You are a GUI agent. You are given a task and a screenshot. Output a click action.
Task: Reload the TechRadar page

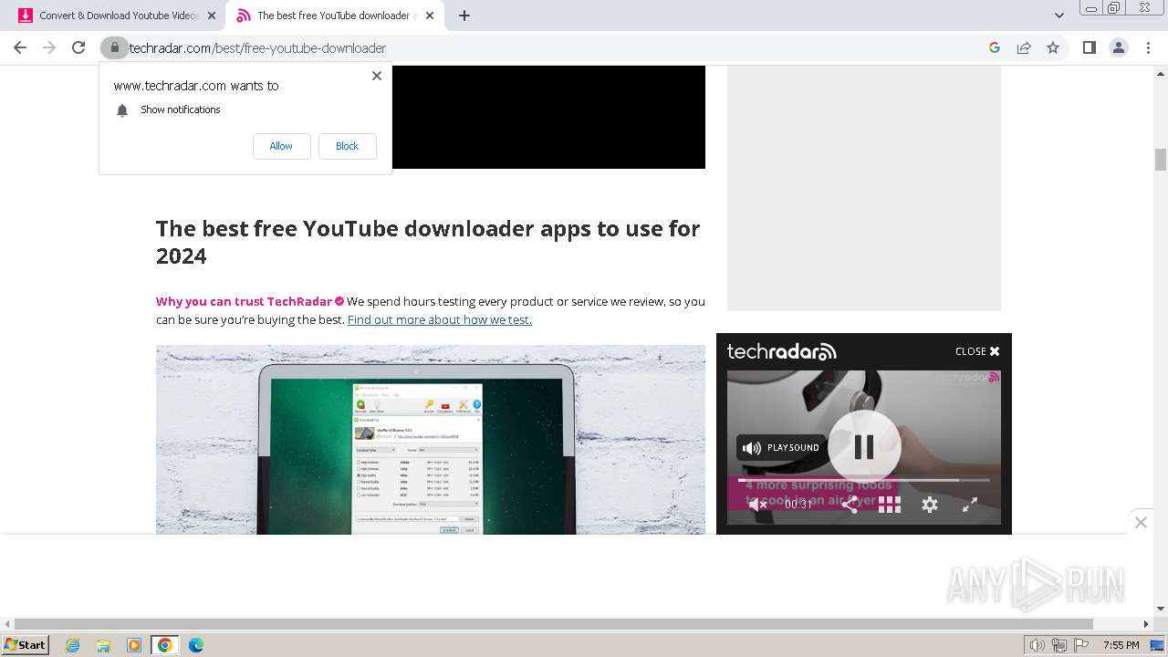tap(78, 47)
